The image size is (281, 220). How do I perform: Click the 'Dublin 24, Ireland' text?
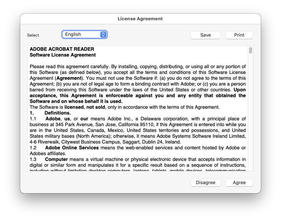point(161,142)
